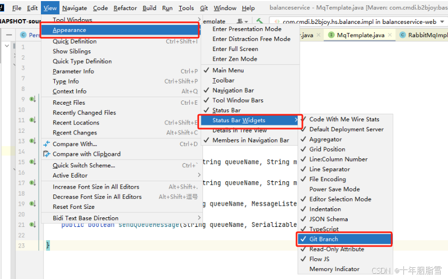
Task: Choose Enter Distraction Free Mode
Action: [x=250, y=39]
